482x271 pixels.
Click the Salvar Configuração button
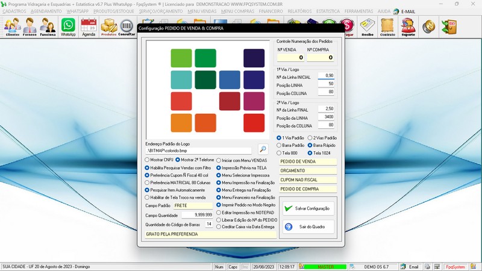307,208
